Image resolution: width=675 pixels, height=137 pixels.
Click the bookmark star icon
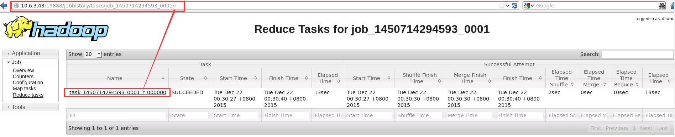pyautogui.click(x=502, y=6)
